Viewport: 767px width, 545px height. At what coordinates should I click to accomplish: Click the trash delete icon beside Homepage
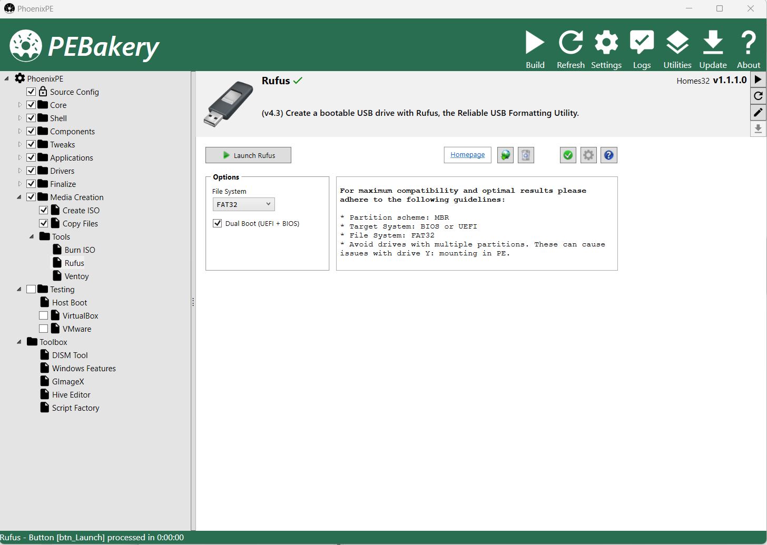click(526, 155)
